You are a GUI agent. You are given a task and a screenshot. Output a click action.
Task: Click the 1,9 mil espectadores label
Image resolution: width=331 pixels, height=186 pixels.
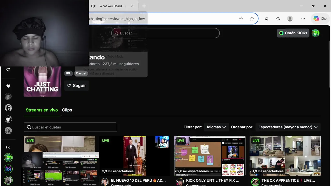pos(268,171)
